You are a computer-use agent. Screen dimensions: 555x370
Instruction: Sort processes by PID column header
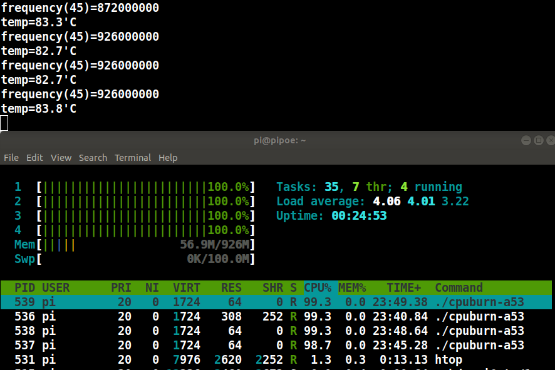pyautogui.click(x=25, y=288)
